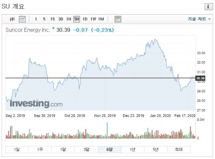Pick the 1W interval

pos(93,19)
